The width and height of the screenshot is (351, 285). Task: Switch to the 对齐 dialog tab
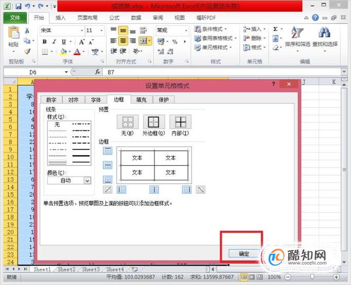[x=74, y=100]
